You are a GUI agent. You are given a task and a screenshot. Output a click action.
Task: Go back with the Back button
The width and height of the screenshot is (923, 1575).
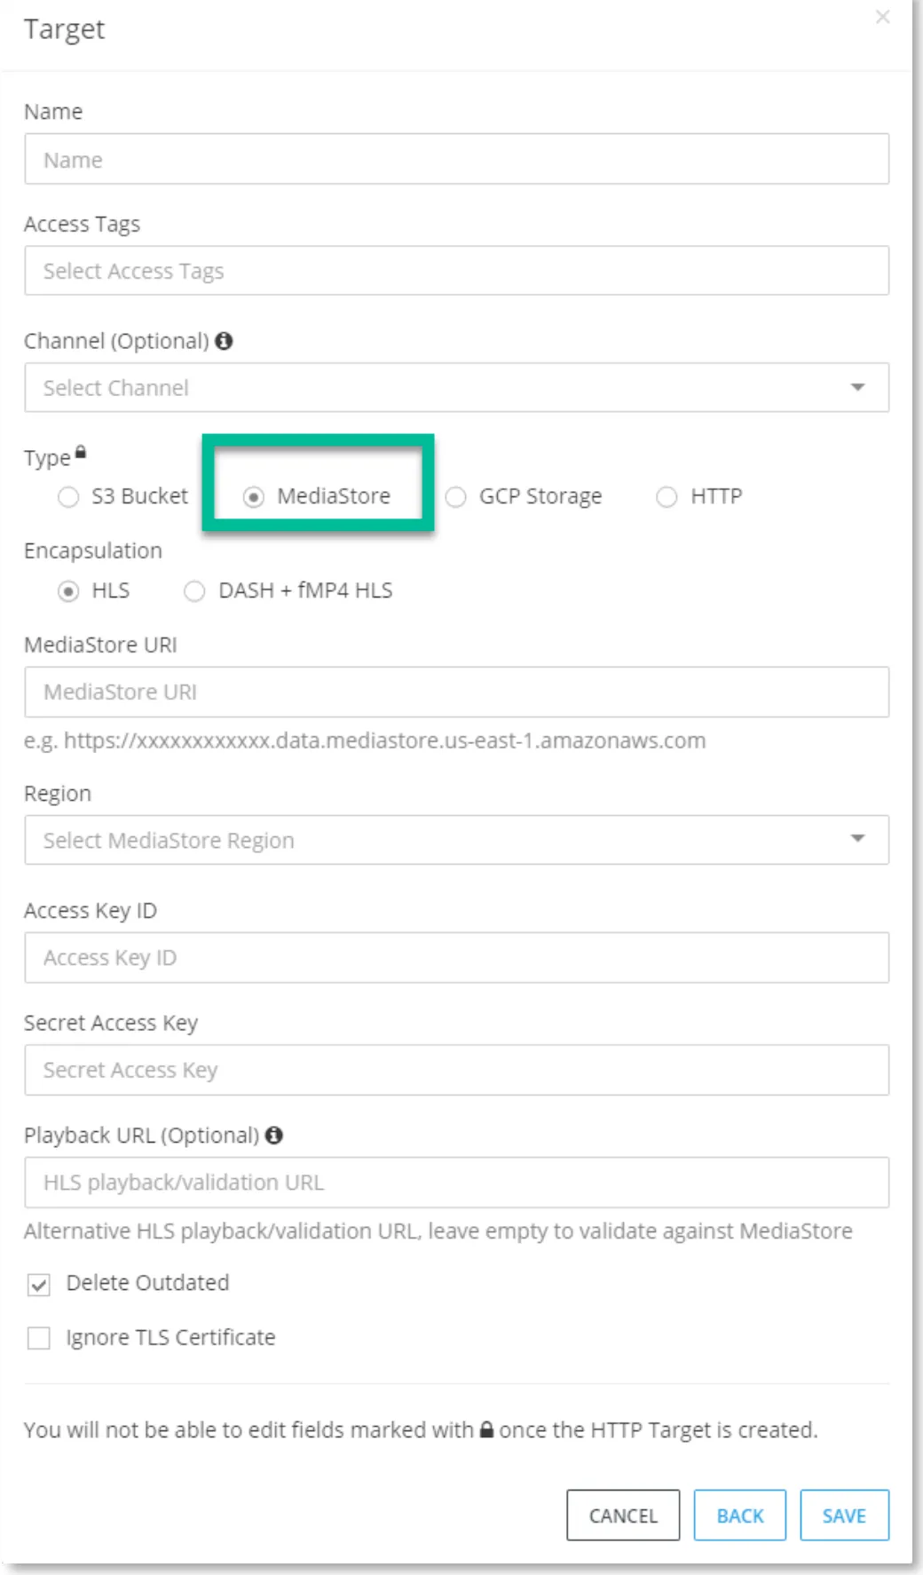click(740, 1516)
